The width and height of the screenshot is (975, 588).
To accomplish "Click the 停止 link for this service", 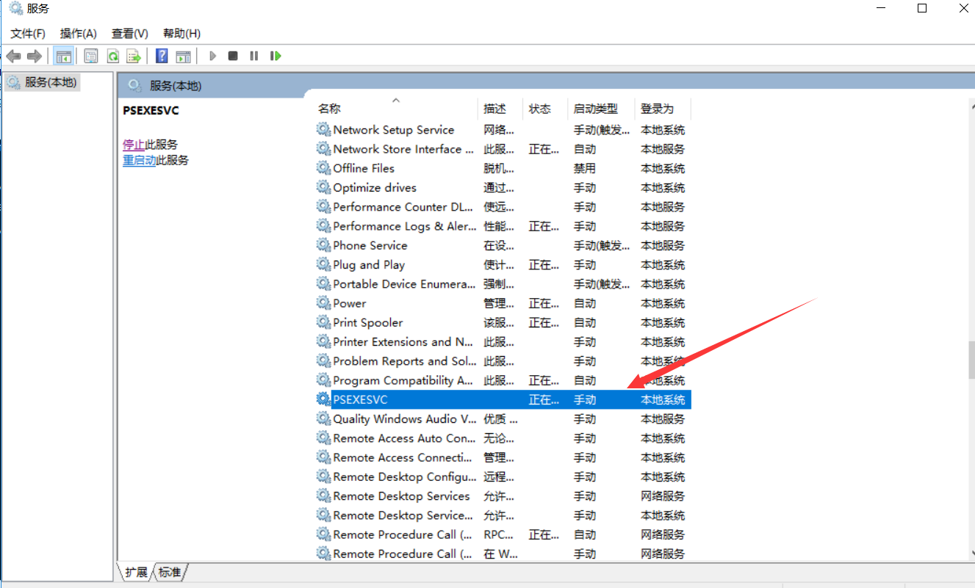I will click(134, 145).
